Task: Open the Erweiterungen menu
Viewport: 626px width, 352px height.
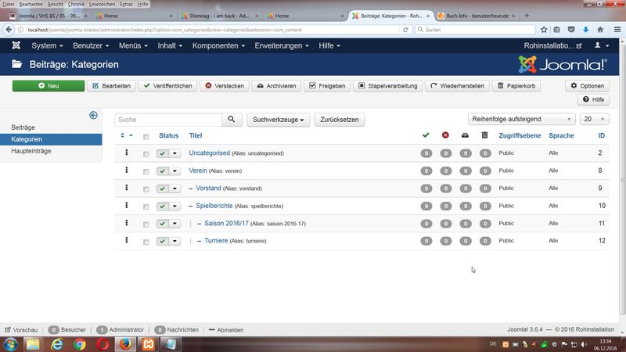Action: [282, 45]
